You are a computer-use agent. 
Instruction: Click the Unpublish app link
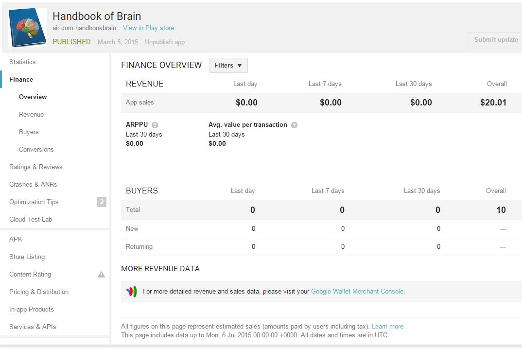tap(165, 42)
